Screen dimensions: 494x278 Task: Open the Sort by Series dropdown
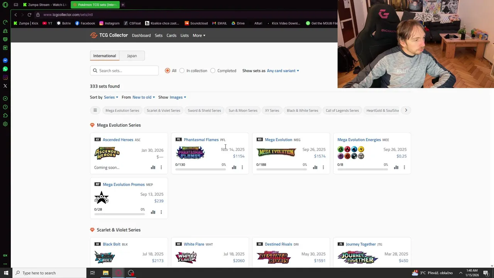click(111, 97)
